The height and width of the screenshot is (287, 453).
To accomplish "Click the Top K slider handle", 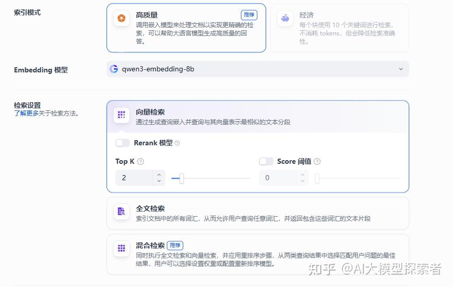I will point(181,178).
